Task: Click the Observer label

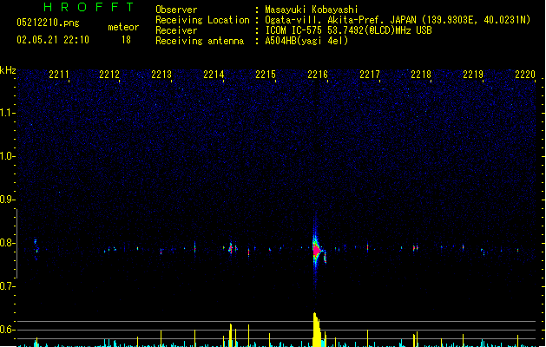Action: 176,10
